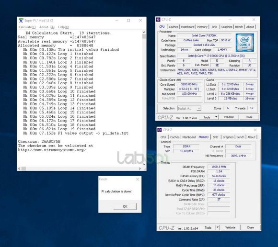Click Super PI vertical scrollbar up arrow
Viewport: 278px width, 247px height.
click(x=144, y=32)
